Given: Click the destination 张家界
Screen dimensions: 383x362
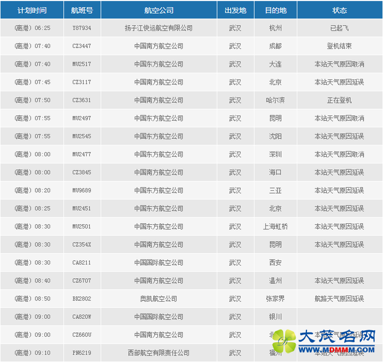Looking at the screenshot, I should coord(275,299).
